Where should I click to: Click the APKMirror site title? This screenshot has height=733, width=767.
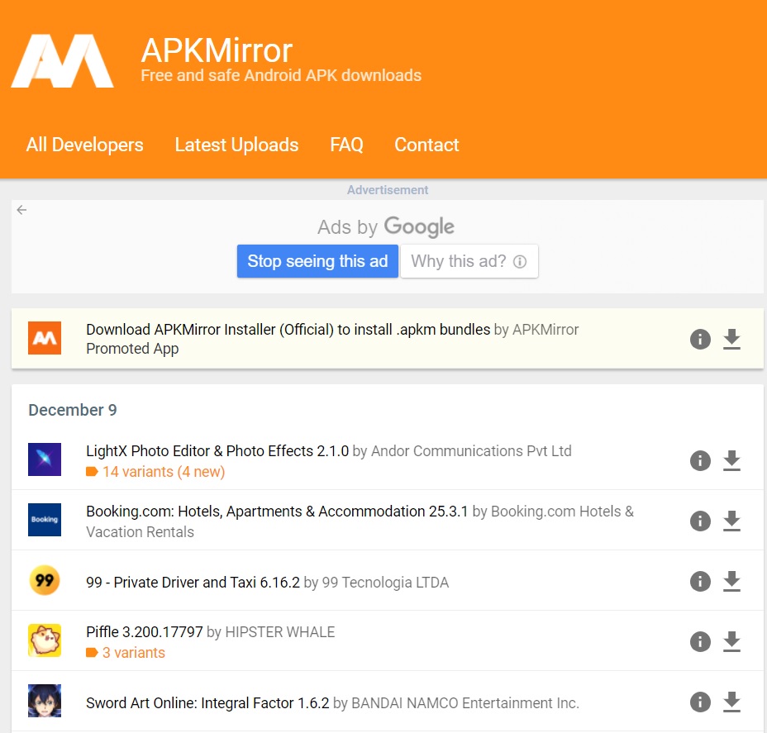[217, 50]
